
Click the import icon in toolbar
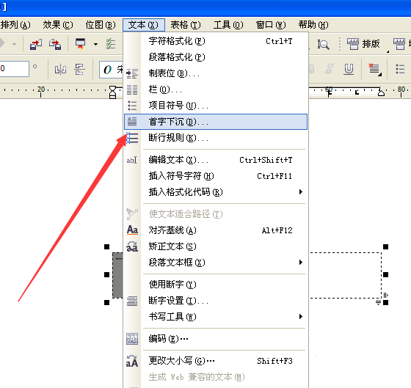[36, 44]
